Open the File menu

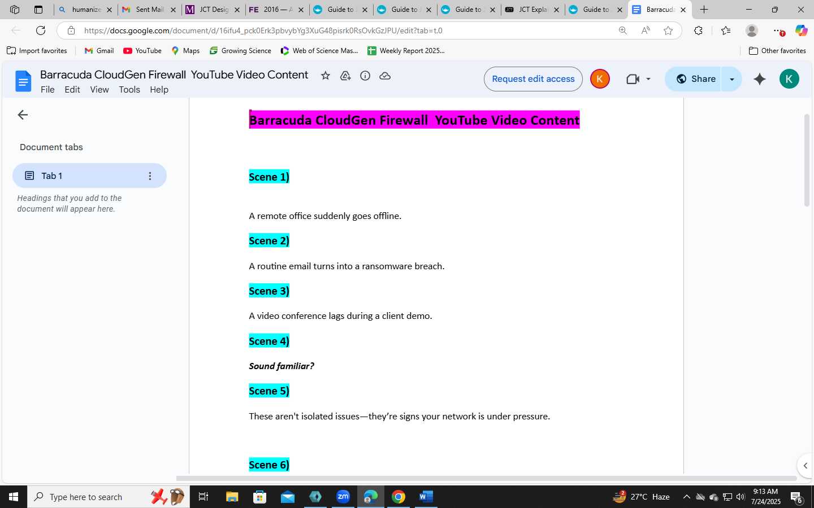(x=47, y=90)
